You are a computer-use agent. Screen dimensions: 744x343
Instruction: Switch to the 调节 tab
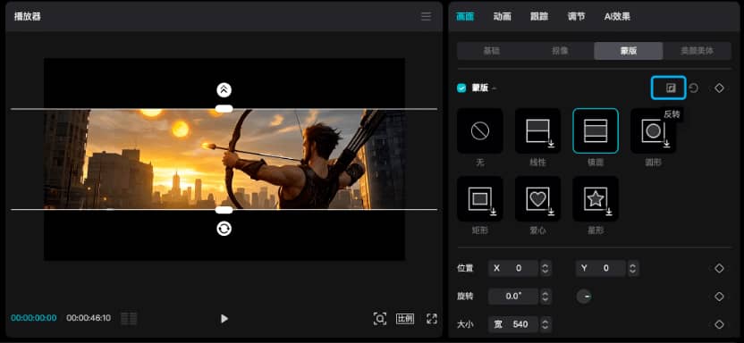[576, 17]
